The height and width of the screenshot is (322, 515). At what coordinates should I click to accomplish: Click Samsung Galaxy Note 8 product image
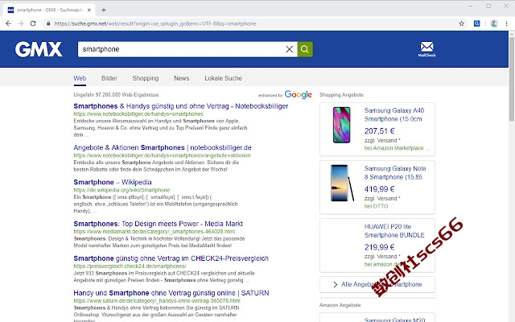(x=342, y=183)
